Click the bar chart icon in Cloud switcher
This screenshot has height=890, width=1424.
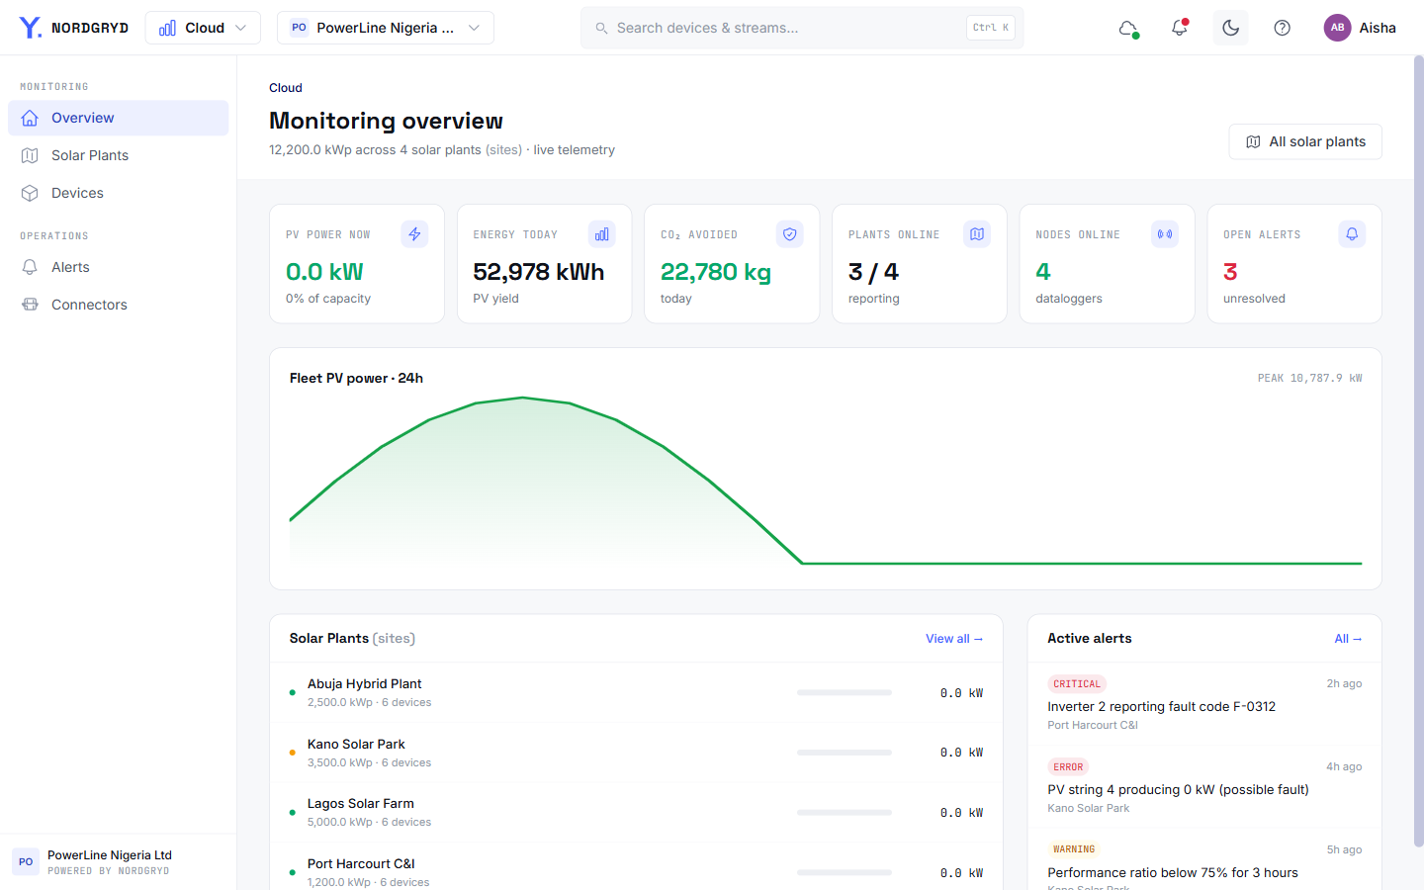pyautogui.click(x=168, y=28)
